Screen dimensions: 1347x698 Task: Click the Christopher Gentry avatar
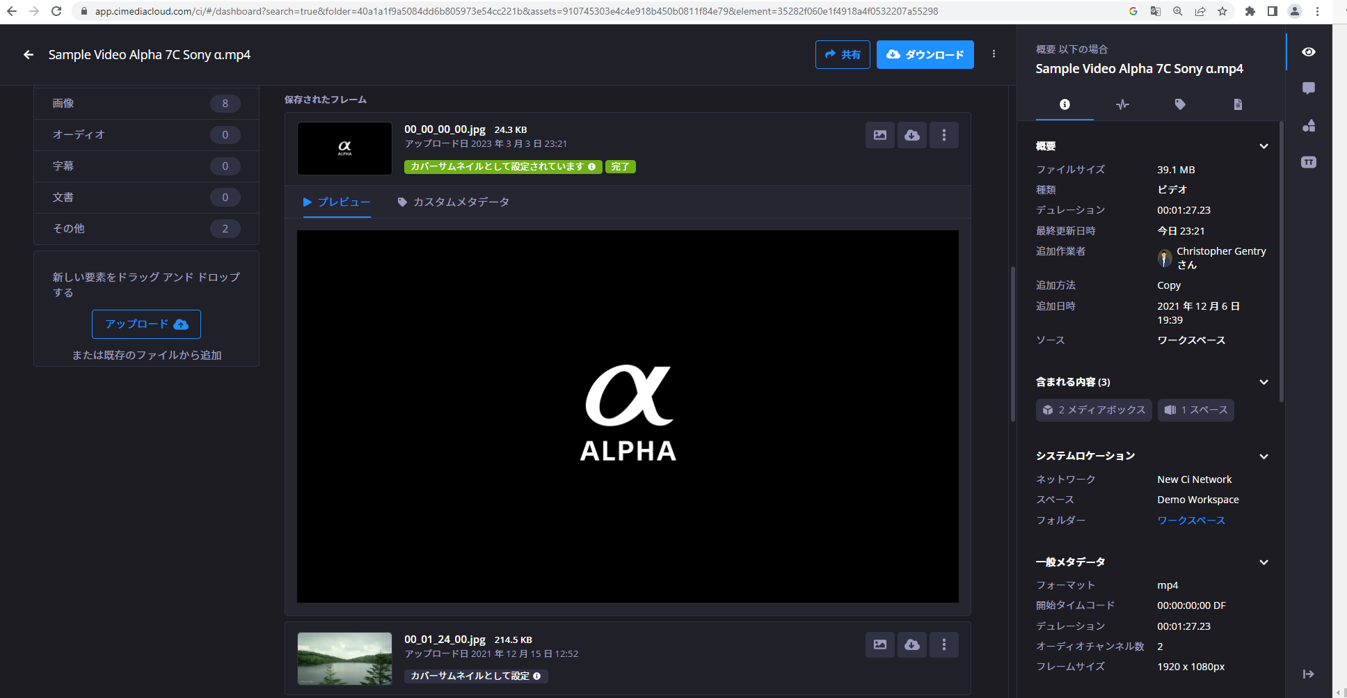1165,258
